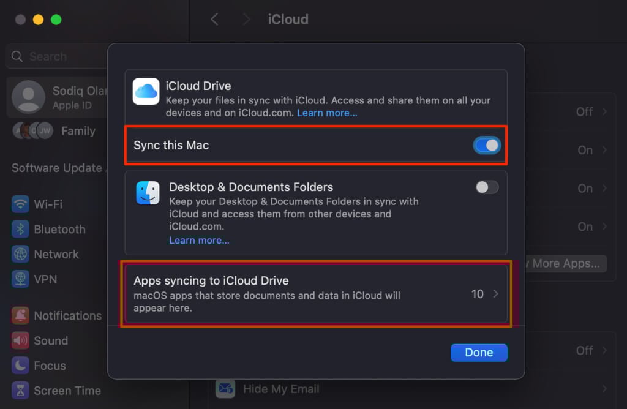The width and height of the screenshot is (627, 409).
Task: Click the Hide My Email label
Action: pos(281,389)
